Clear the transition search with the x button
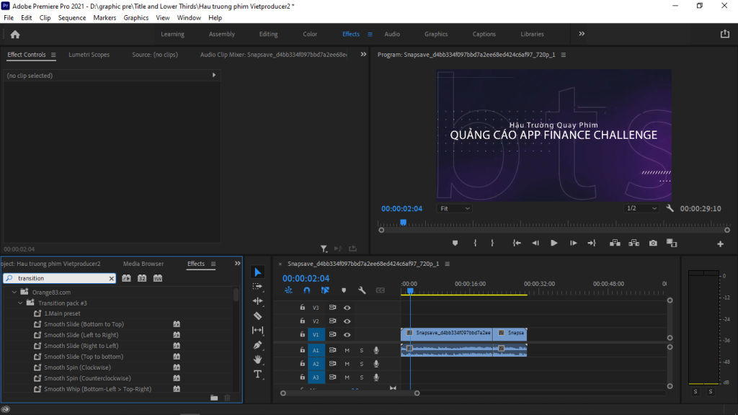 [x=112, y=277]
